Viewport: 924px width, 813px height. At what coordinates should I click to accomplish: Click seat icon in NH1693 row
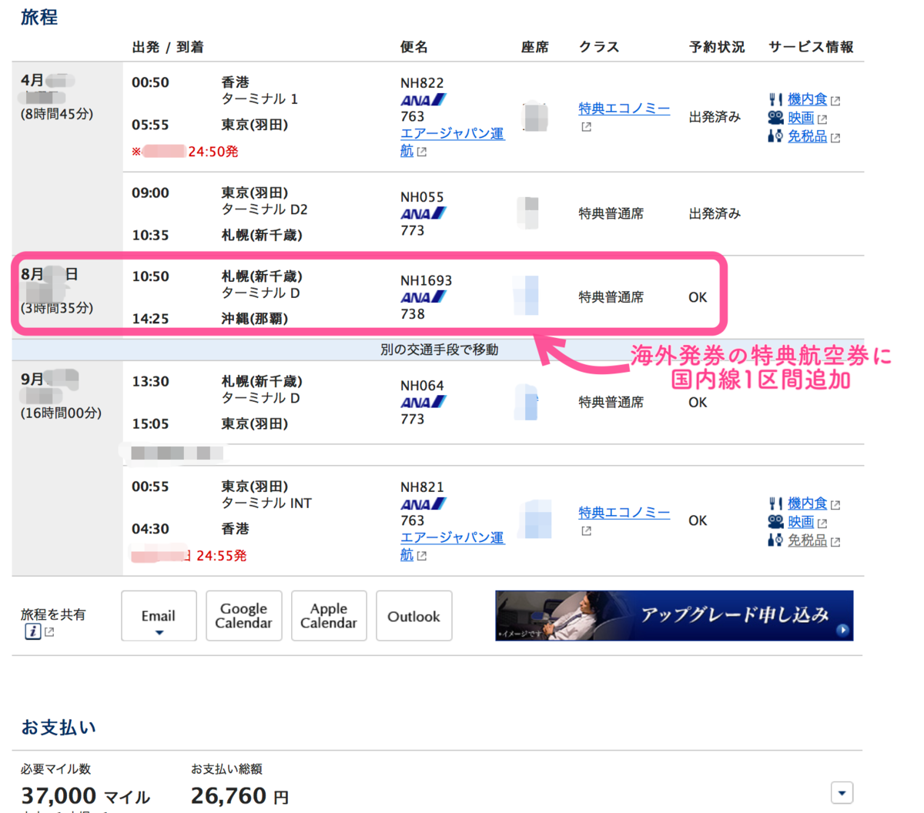click(x=526, y=296)
